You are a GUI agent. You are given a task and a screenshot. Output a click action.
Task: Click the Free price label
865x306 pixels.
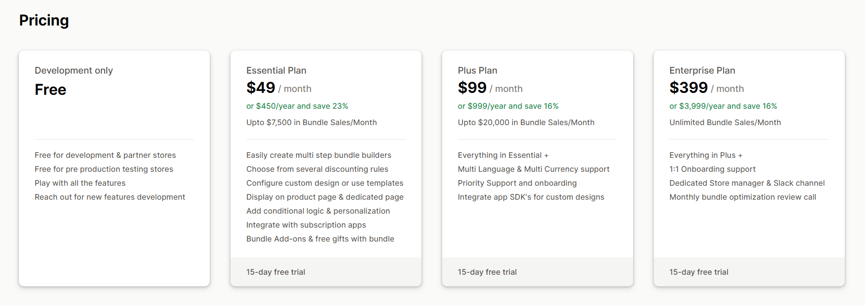(50, 89)
